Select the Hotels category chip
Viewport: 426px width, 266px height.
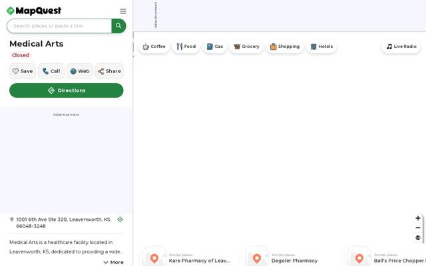(321, 47)
